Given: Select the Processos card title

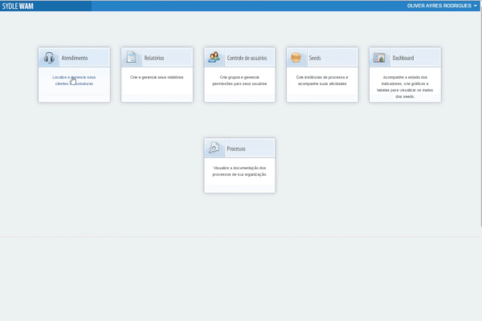Looking at the screenshot, I should coord(236,149).
